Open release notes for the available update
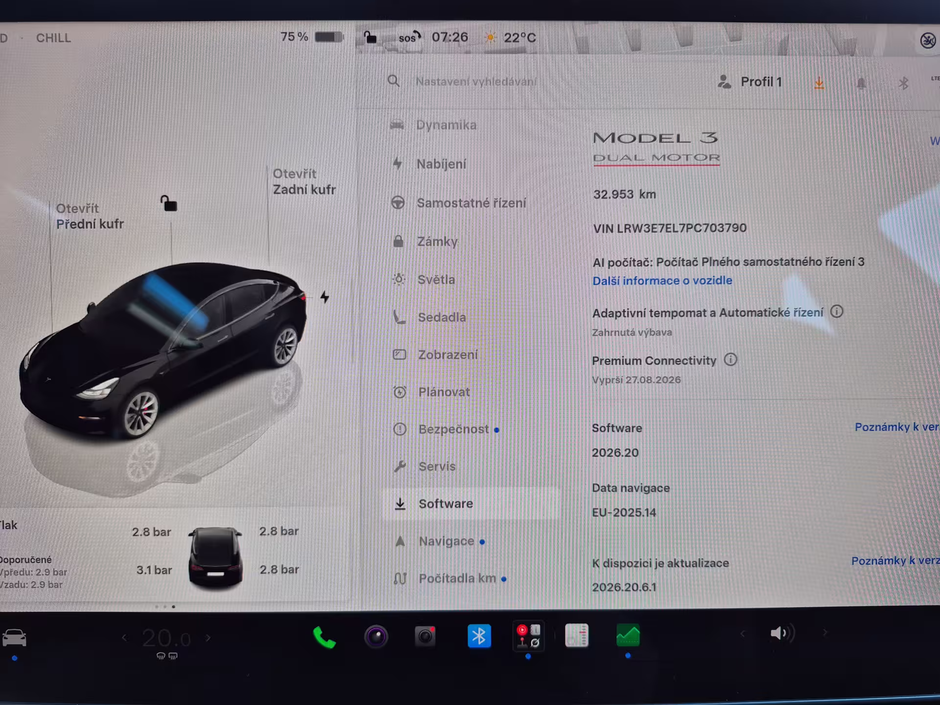Screen dimensions: 940x705 895,561
